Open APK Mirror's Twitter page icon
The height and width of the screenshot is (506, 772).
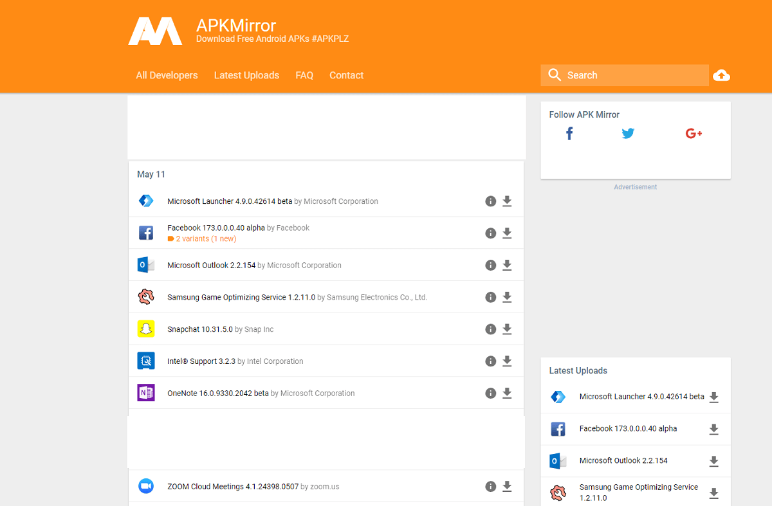tap(628, 133)
